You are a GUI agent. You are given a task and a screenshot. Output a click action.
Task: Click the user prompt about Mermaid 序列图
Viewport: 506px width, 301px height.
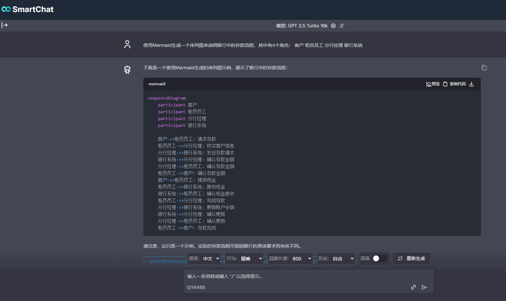pos(253,45)
